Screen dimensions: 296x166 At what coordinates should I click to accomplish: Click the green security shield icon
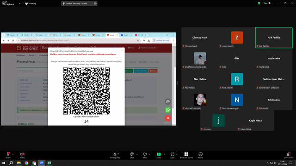point(259,3)
